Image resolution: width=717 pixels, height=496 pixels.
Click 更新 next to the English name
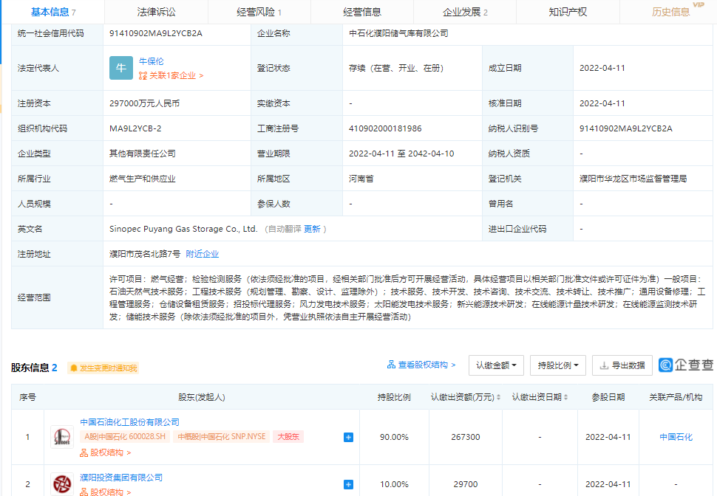(312, 230)
